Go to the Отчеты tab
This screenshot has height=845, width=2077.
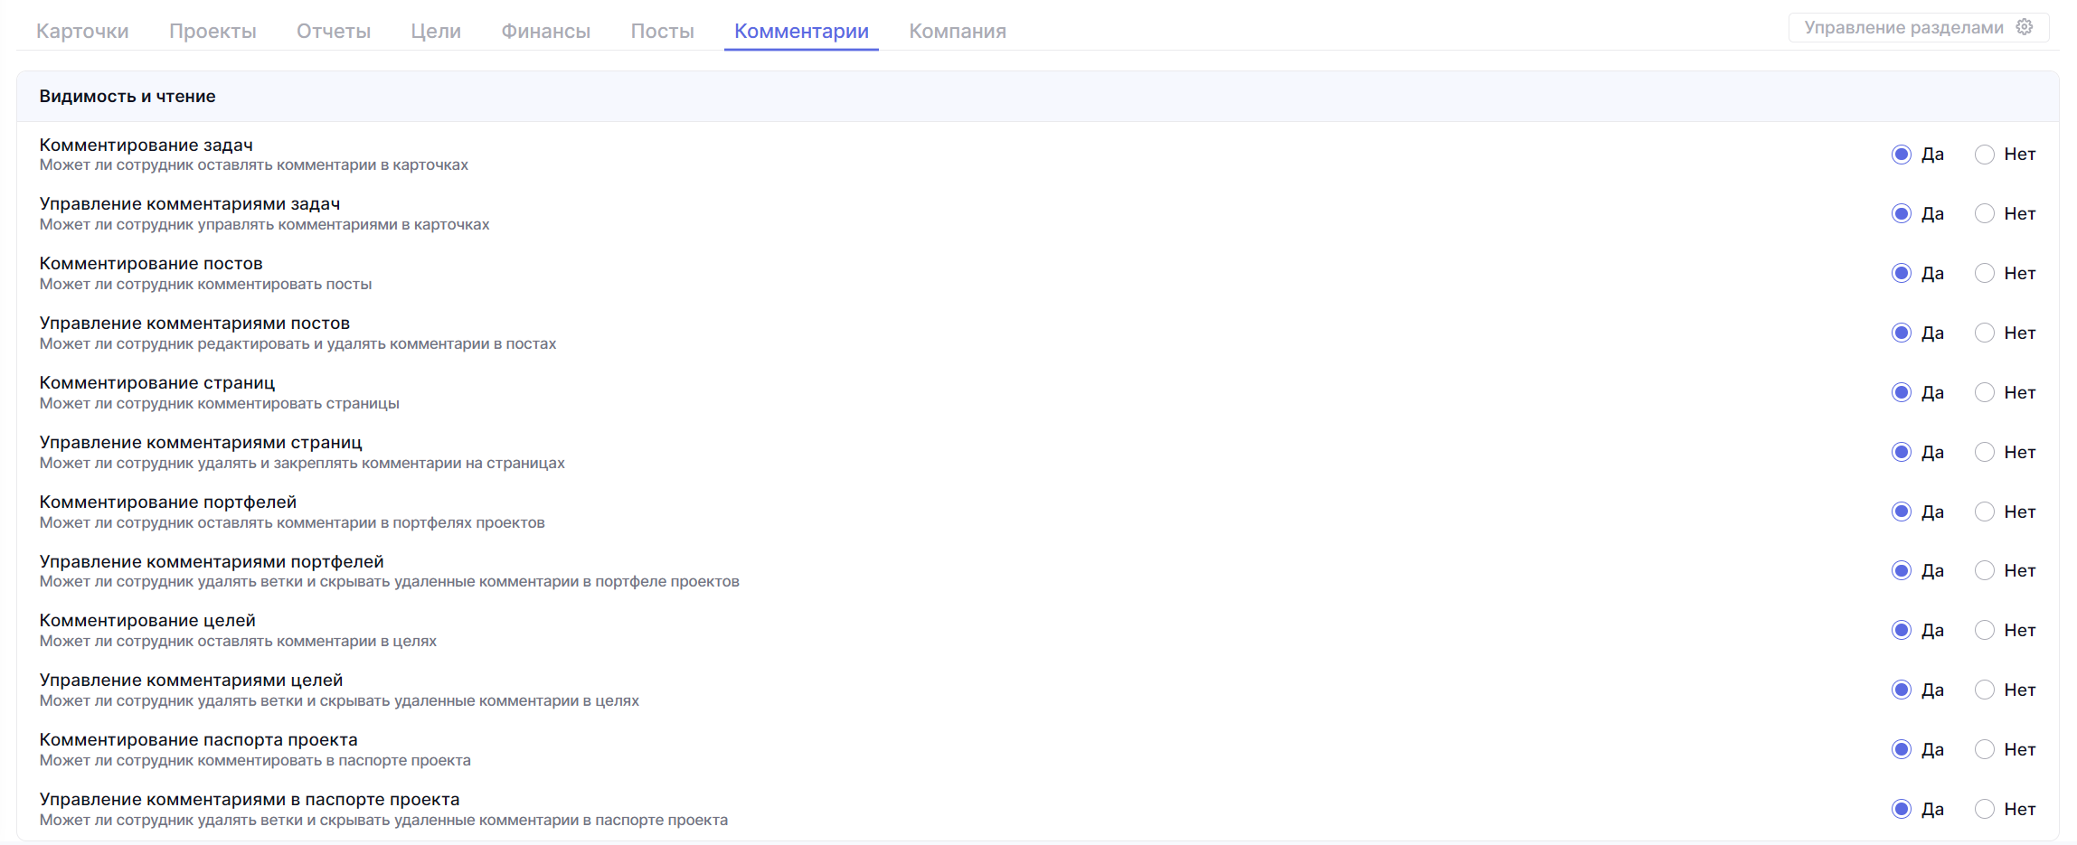(334, 31)
